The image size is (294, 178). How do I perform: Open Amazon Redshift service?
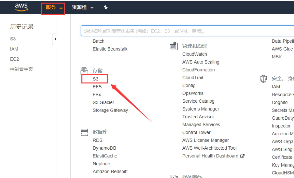pyautogui.click(x=110, y=171)
